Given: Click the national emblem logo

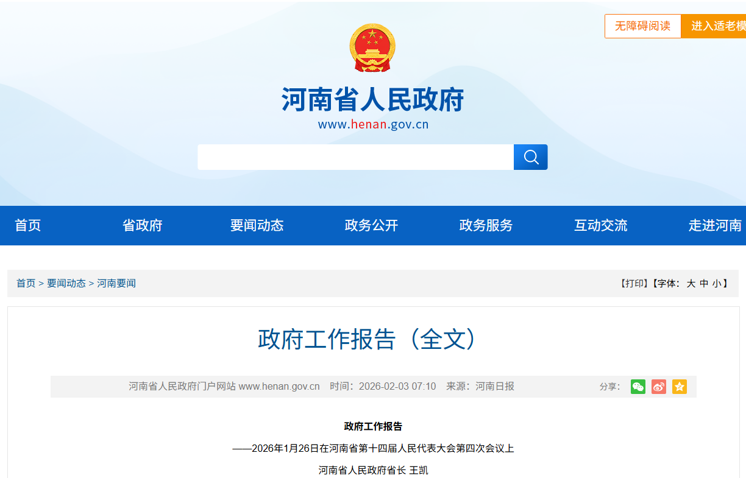Looking at the screenshot, I should point(372,48).
